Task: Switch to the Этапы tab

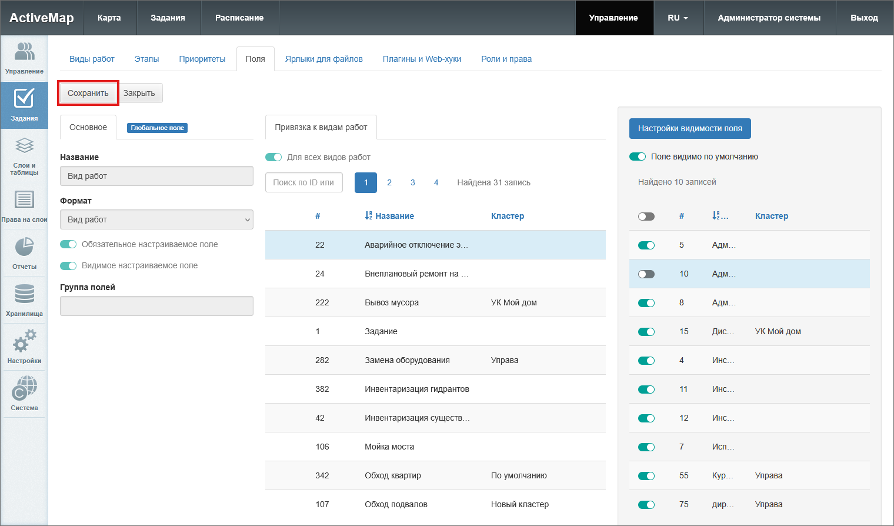Action: tap(146, 59)
